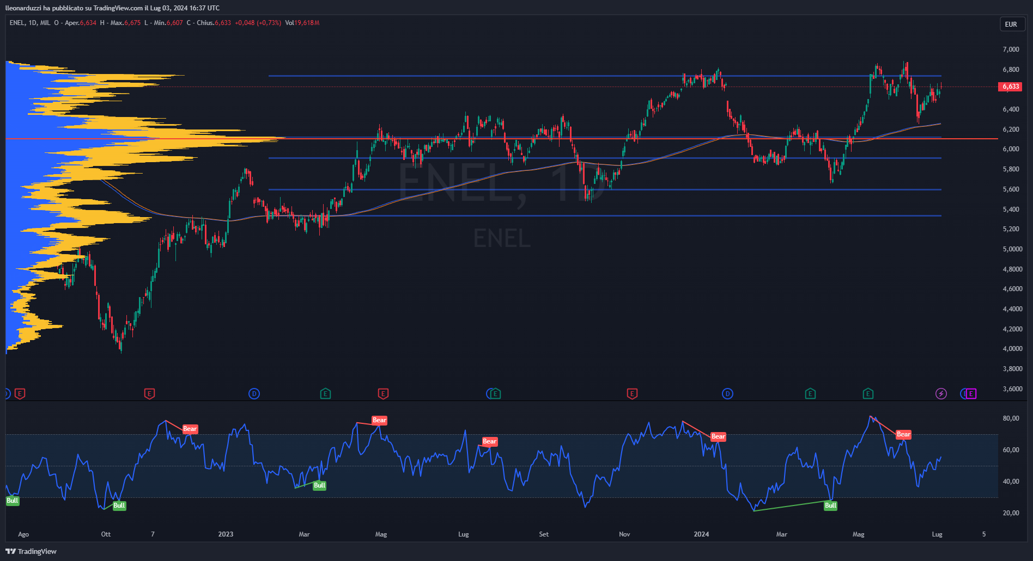
Task: Click the purple lightning event marker near Lug 2024
Action: pos(941,393)
